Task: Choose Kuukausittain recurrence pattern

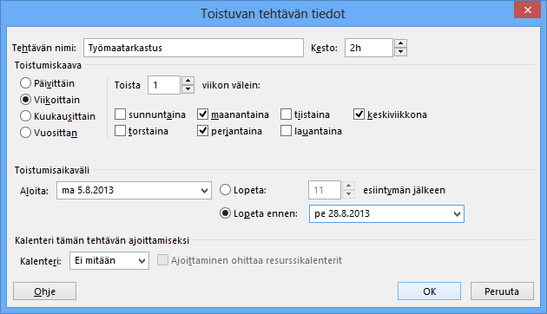Action: [x=25, y=116]
